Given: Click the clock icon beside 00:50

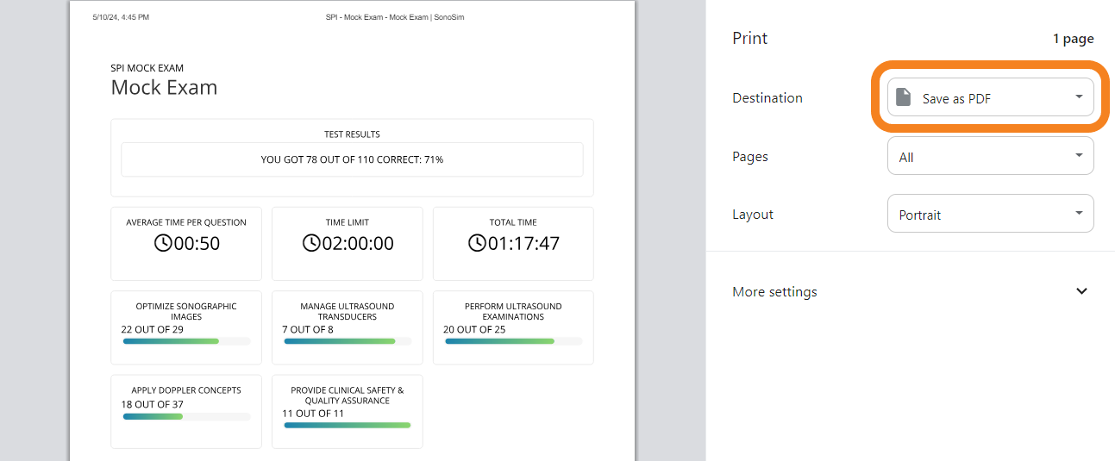Looking at the screenshot, I should 163,243.
